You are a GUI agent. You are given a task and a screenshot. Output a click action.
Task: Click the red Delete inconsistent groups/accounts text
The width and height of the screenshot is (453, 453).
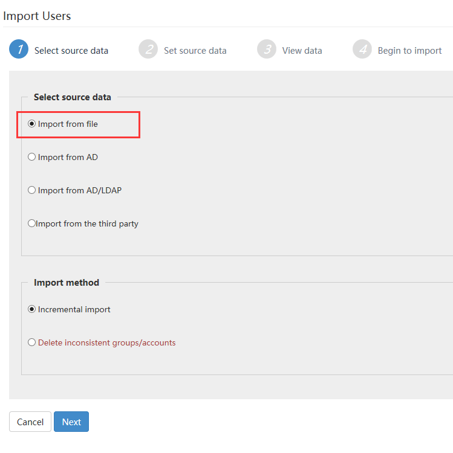pos(106,342)
